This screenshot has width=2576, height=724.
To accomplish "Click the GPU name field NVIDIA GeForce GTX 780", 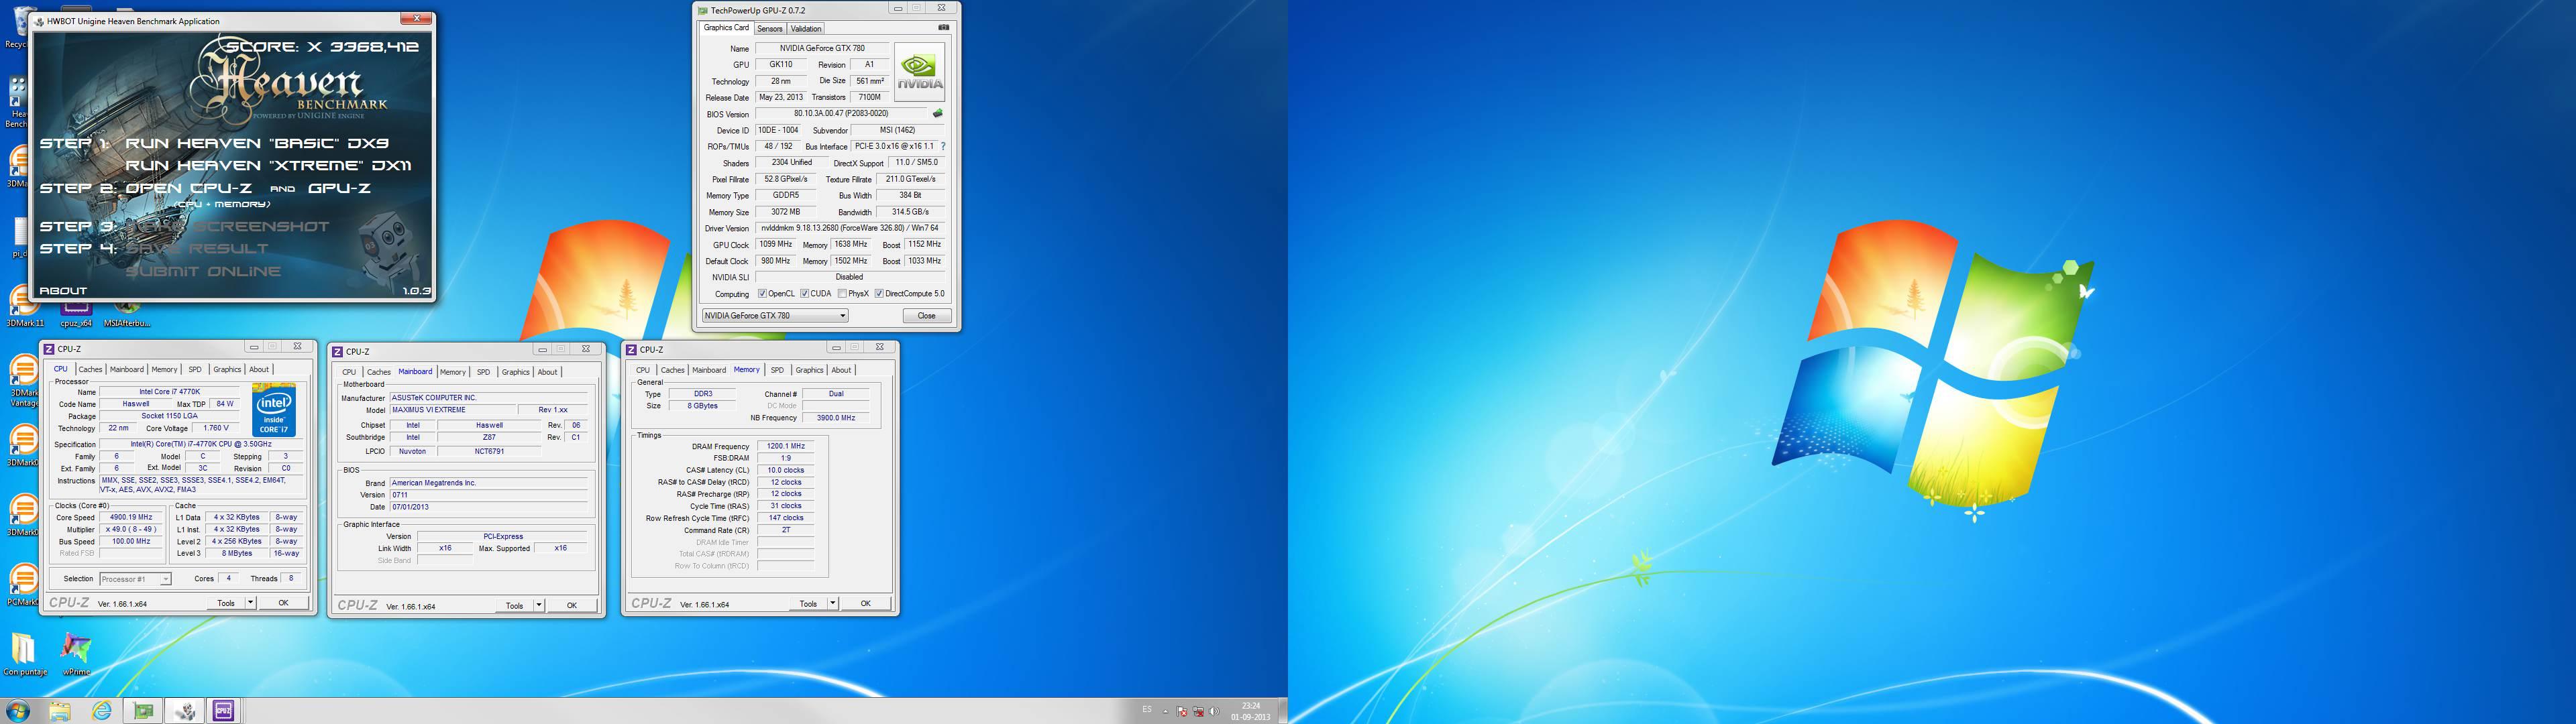I will coord(822,48).
